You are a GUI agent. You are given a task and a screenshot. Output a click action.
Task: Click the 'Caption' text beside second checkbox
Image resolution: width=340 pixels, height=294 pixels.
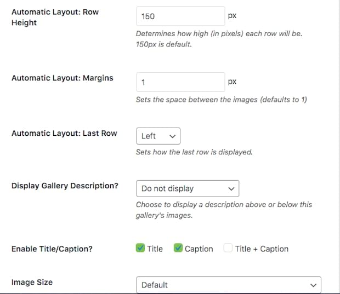199,249
